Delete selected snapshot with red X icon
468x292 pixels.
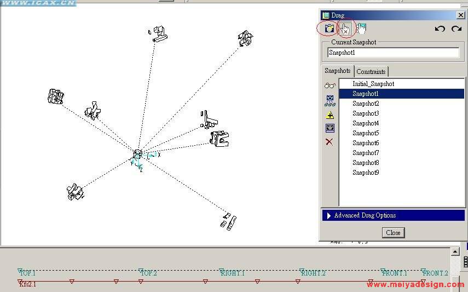click(330, 142)
